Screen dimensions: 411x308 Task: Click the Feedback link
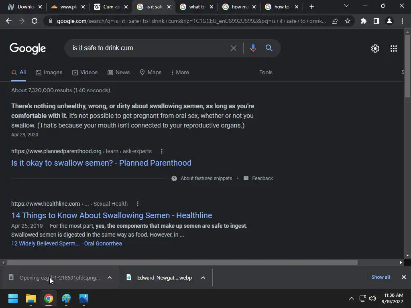(x=258, y=178)
